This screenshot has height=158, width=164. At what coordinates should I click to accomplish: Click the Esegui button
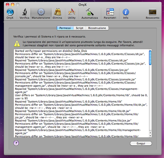141,143
